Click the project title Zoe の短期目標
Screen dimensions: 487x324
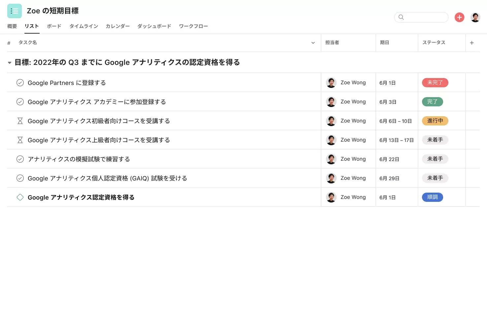coord(53,11)
